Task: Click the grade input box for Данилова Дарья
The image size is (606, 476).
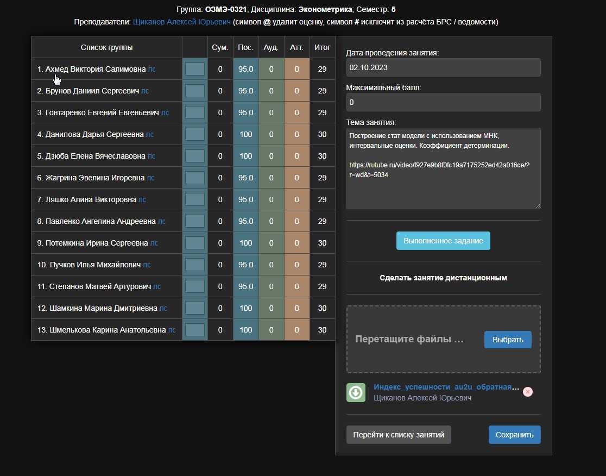Action: coord(195,134)
